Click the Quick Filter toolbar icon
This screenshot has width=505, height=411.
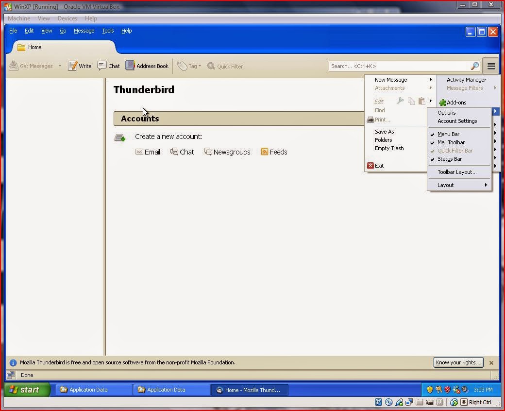click(211, 66)
